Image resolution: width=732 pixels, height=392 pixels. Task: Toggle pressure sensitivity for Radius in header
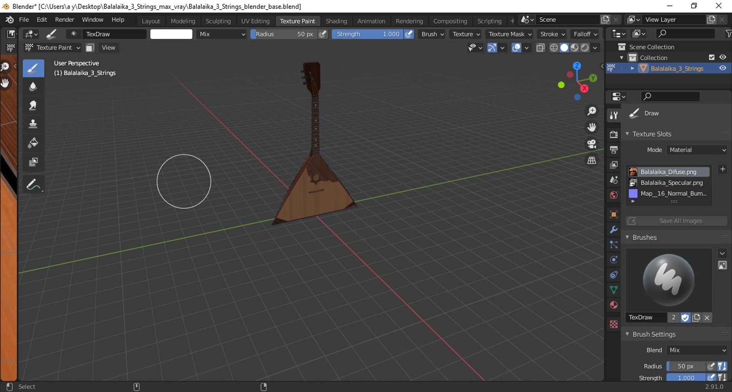pyautogui.click(x=323, y=34)
